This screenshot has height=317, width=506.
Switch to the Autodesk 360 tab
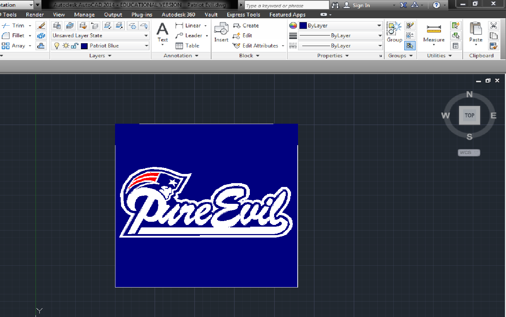coord(178,15)
